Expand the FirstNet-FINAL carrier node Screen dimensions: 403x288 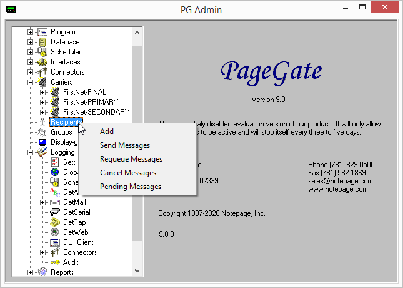tap(42, 92)
